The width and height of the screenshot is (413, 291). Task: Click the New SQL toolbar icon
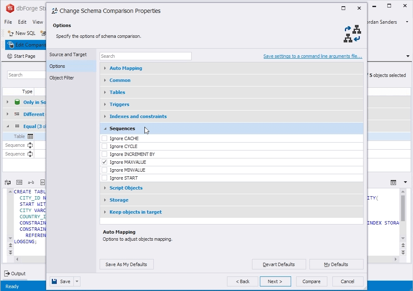point(10,33)
